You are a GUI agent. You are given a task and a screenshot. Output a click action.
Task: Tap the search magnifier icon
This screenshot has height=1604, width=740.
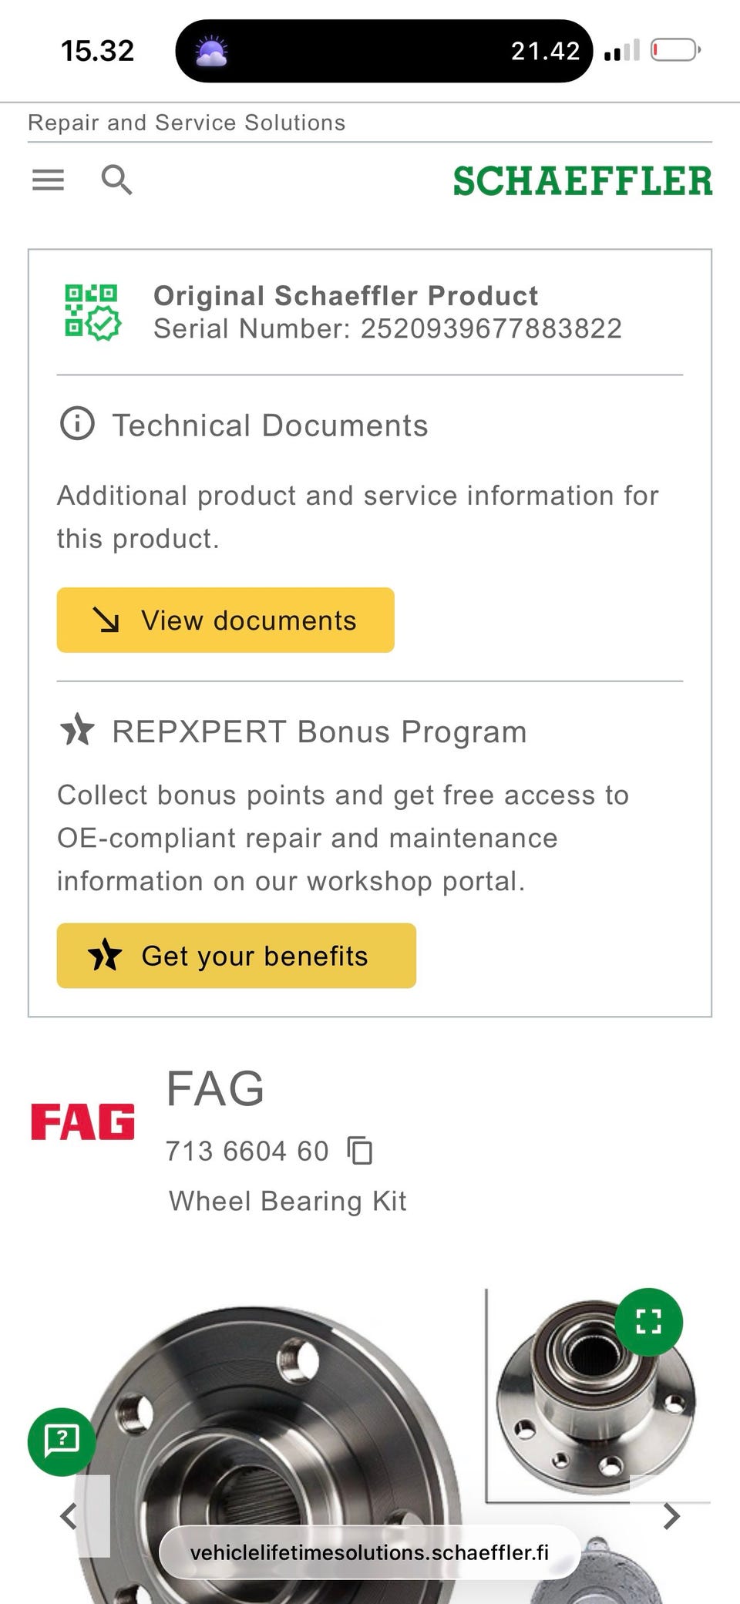(117, 180)
